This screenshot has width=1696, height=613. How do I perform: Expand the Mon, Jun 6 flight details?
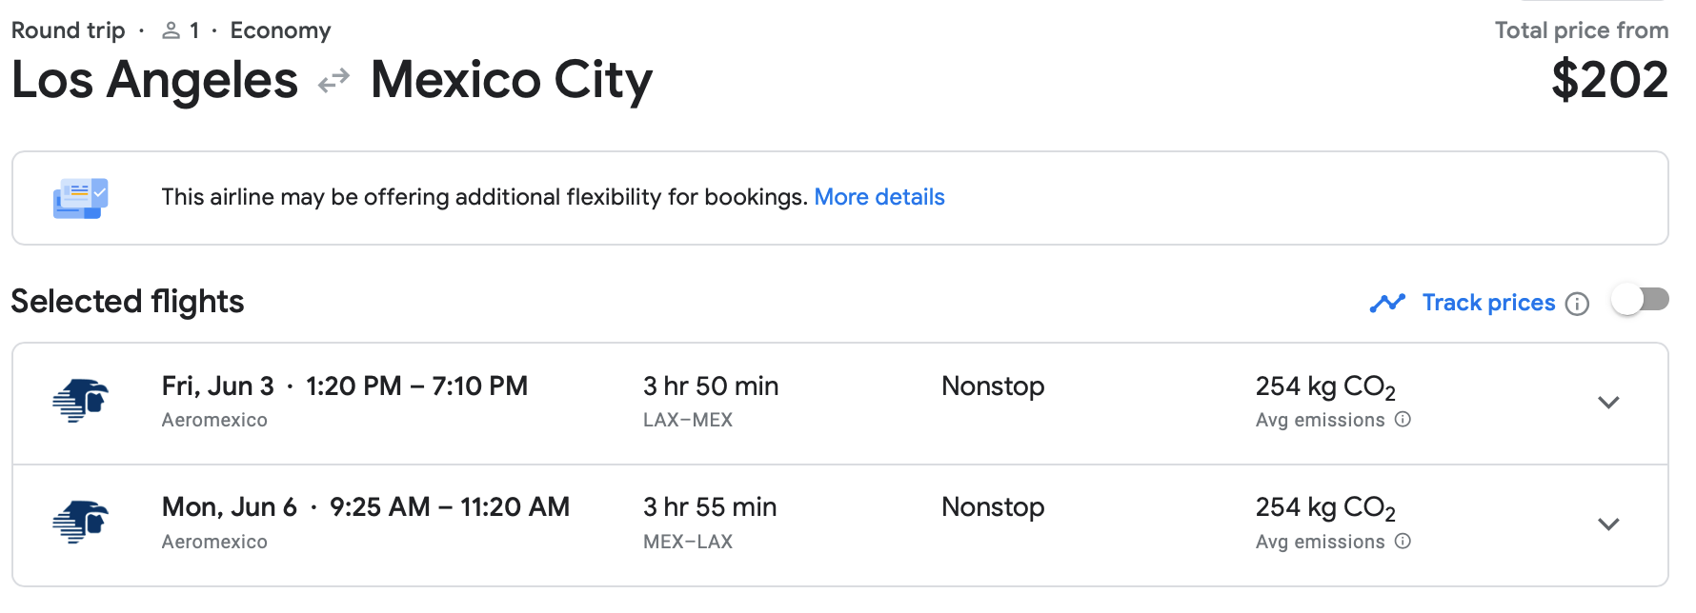pos(1608,524)
